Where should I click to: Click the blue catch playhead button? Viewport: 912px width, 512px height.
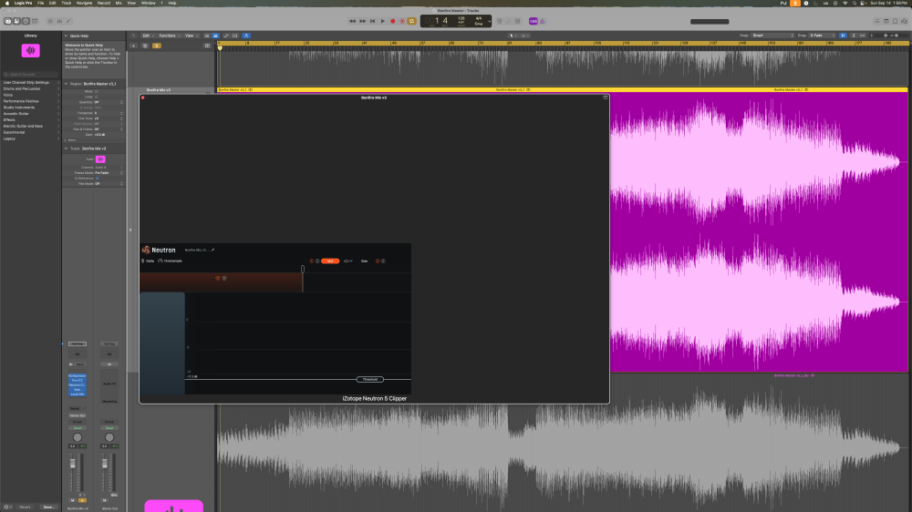coord(246,36)
